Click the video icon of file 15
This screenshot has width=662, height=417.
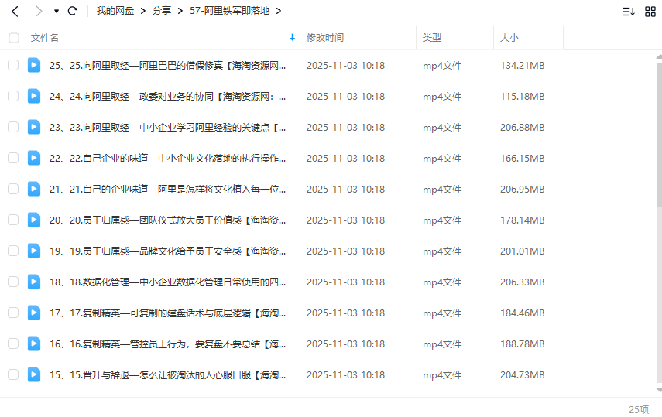pos(34,374)
